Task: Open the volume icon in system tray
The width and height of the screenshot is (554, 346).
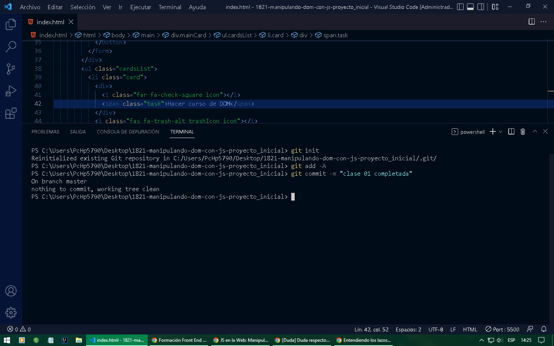Action: [500, 340]
